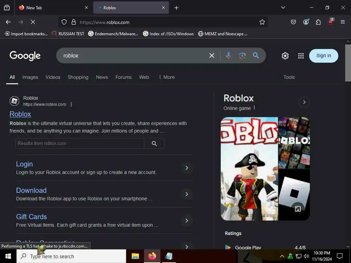Select the Roblox browser tab

(131, 8)
